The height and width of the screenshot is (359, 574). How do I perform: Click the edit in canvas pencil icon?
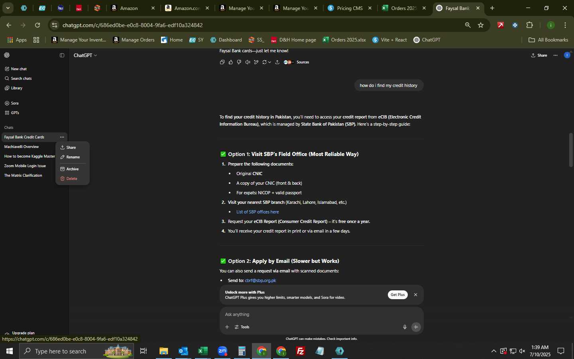[x=256, y=62]
